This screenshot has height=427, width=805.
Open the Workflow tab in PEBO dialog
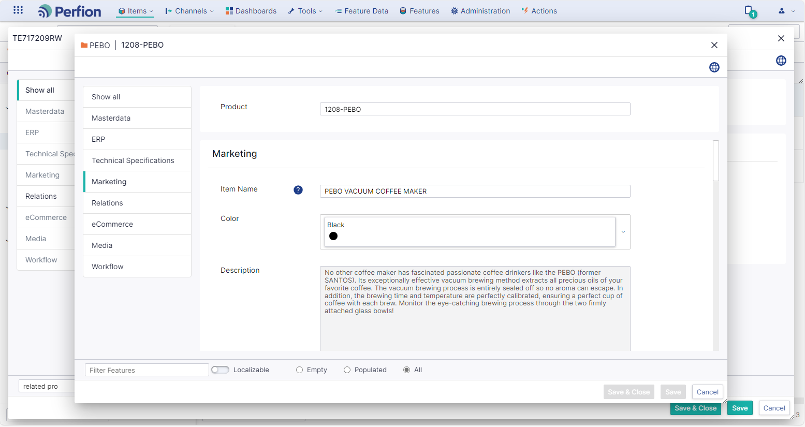[137, 267]
